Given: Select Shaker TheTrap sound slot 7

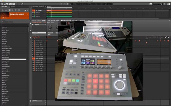Looking at the screenshot, I should (x=39, y=53).
